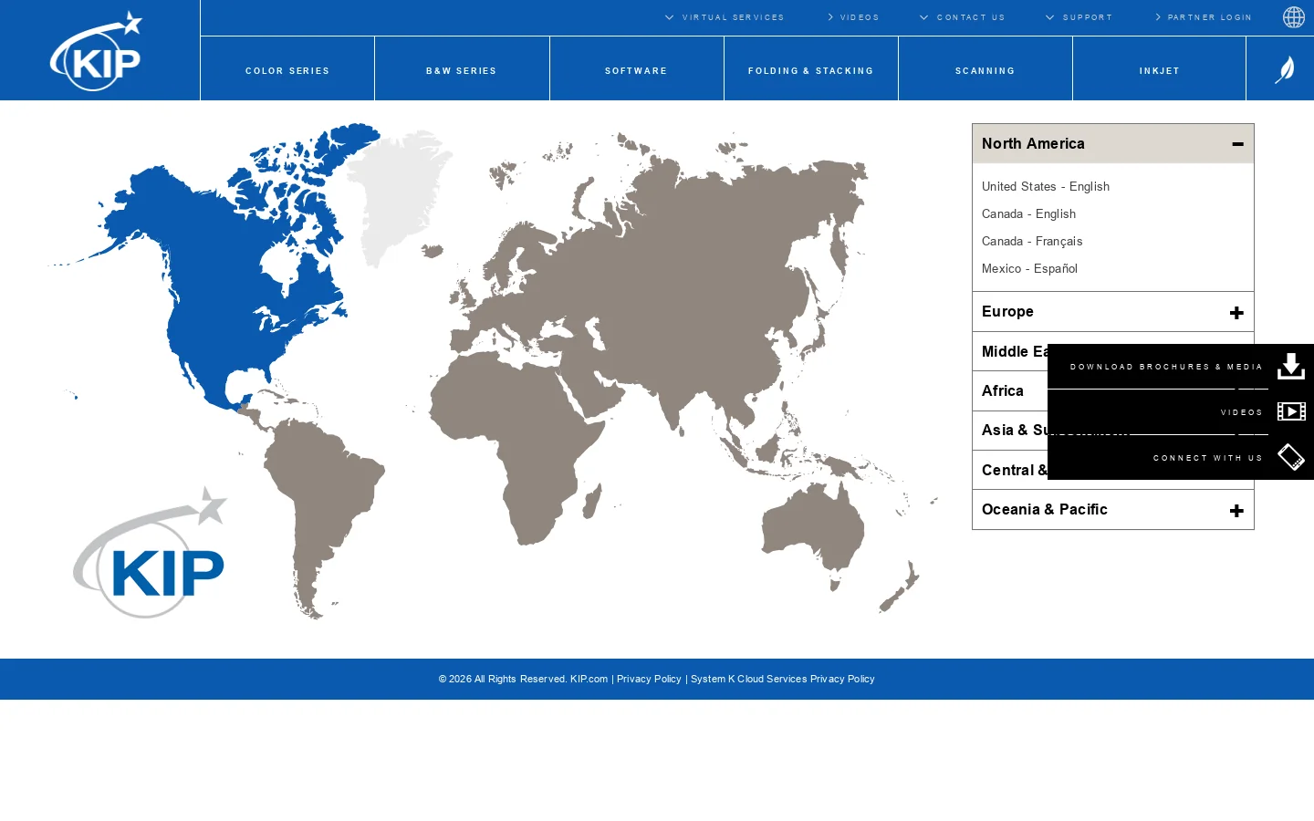This screenshot has width=1314, height=821.
Task: Open the Folding & Stacking menu
Action: [811, 69]
